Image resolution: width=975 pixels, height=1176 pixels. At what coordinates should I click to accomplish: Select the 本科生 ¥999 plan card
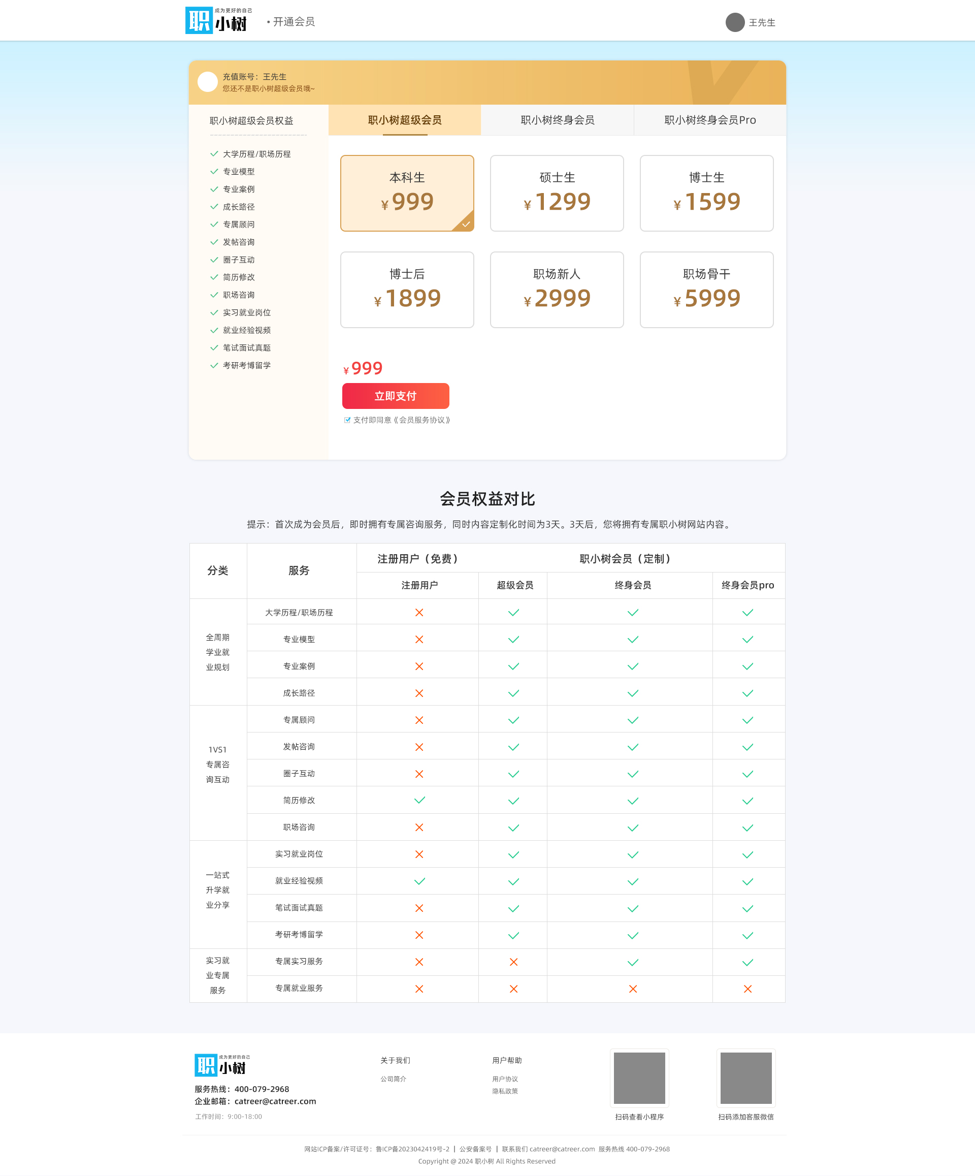[x=407, y=193]
